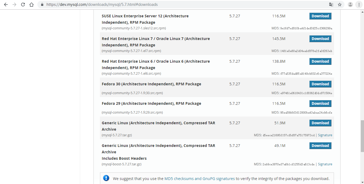
Task: Download Red Hat Enterprise Linux 7 RPM
Action: click(x=320, y=39)
